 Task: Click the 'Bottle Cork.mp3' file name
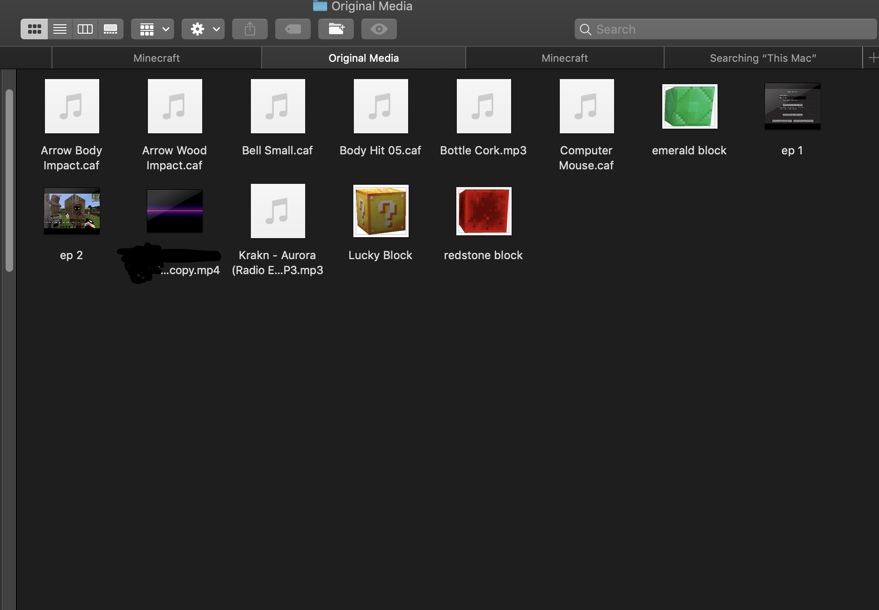(x=483, y=150)
